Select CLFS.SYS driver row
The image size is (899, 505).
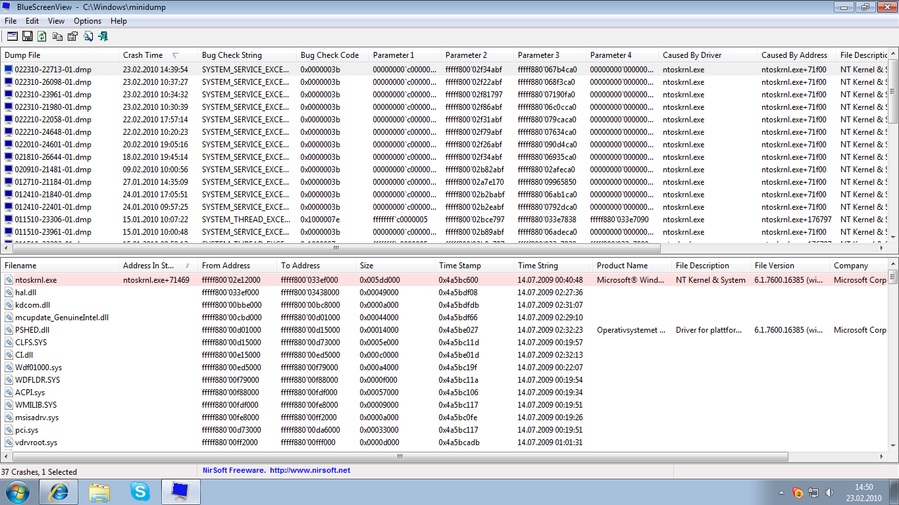(444, 342)
